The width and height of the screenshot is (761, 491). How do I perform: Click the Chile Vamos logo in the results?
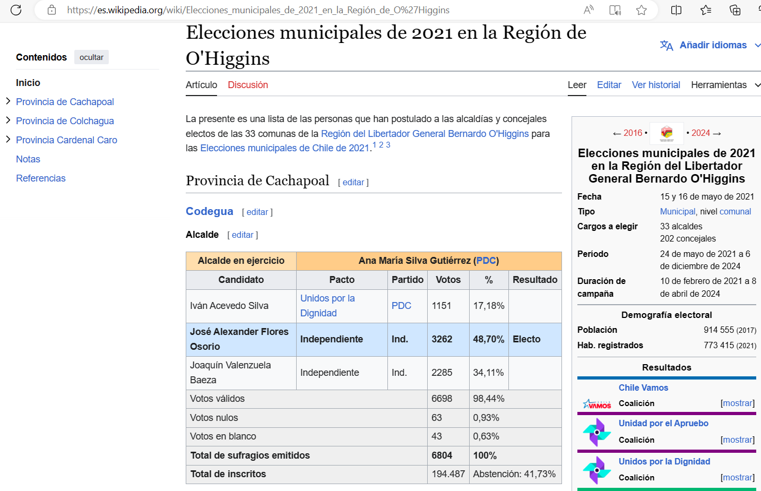tap(597, 404)
